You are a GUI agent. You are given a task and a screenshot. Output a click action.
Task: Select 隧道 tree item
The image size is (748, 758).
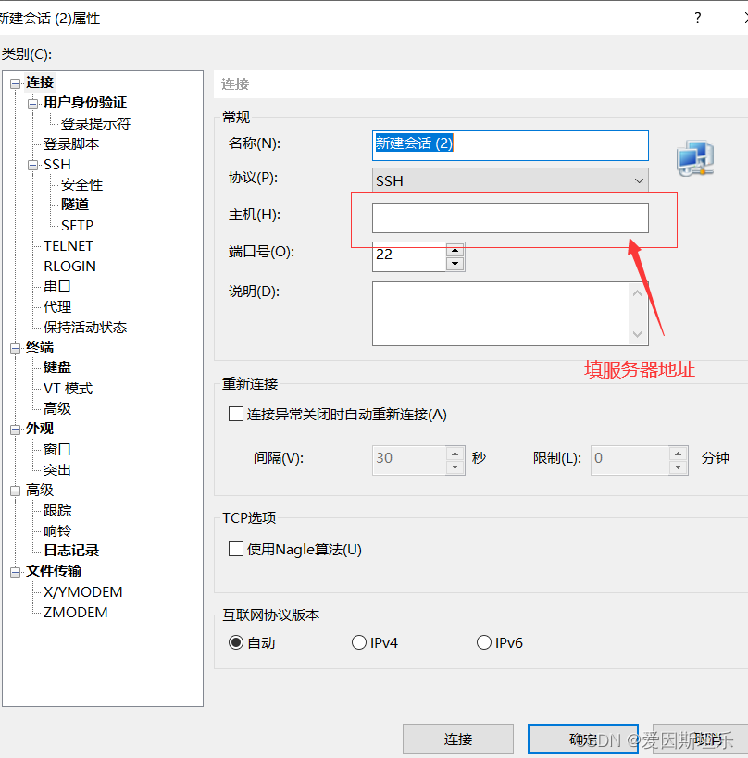click(x=75, y=205)
